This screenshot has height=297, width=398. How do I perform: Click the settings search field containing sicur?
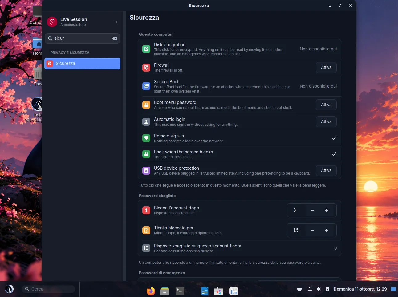coord(83,38)
